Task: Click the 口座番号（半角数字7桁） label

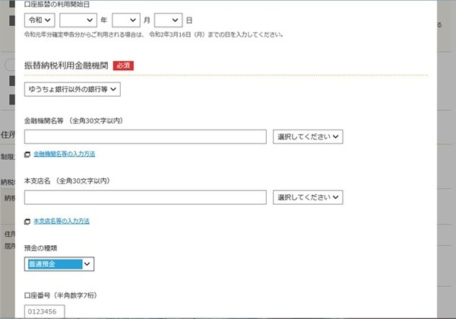Action: 61,295
